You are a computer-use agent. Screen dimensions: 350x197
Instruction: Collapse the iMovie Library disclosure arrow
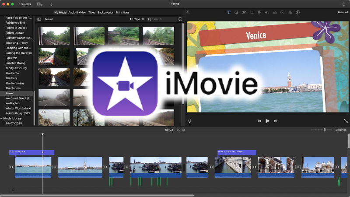coord(1,118)
